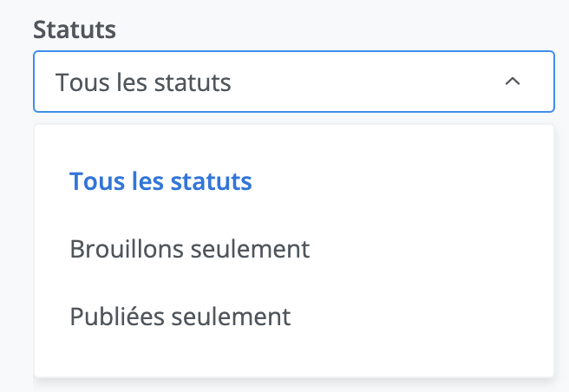Select the second option, 'Brouillons seulement'

pyautogui.click(x=189, y=250)
